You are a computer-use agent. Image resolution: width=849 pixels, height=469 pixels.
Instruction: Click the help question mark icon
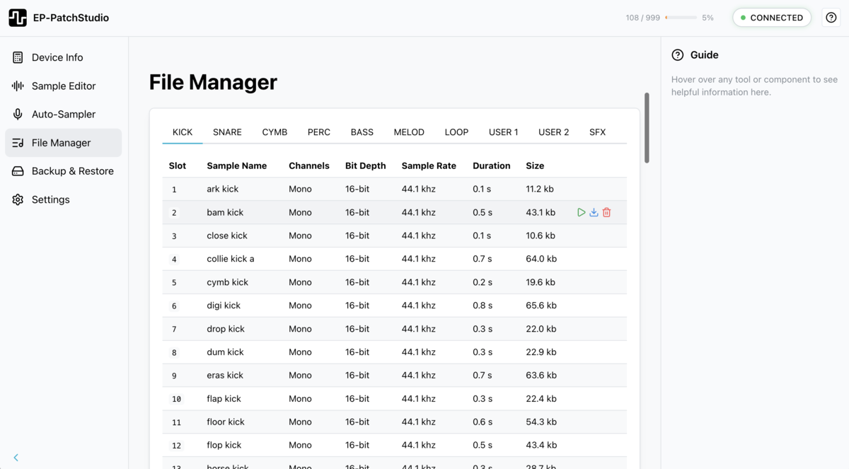831,17
